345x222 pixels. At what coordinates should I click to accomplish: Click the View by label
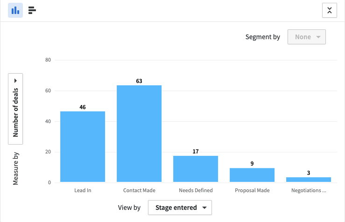[129, 208]
